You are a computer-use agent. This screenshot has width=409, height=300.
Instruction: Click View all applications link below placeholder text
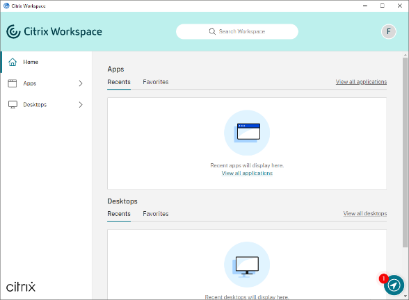click(247, 173)
